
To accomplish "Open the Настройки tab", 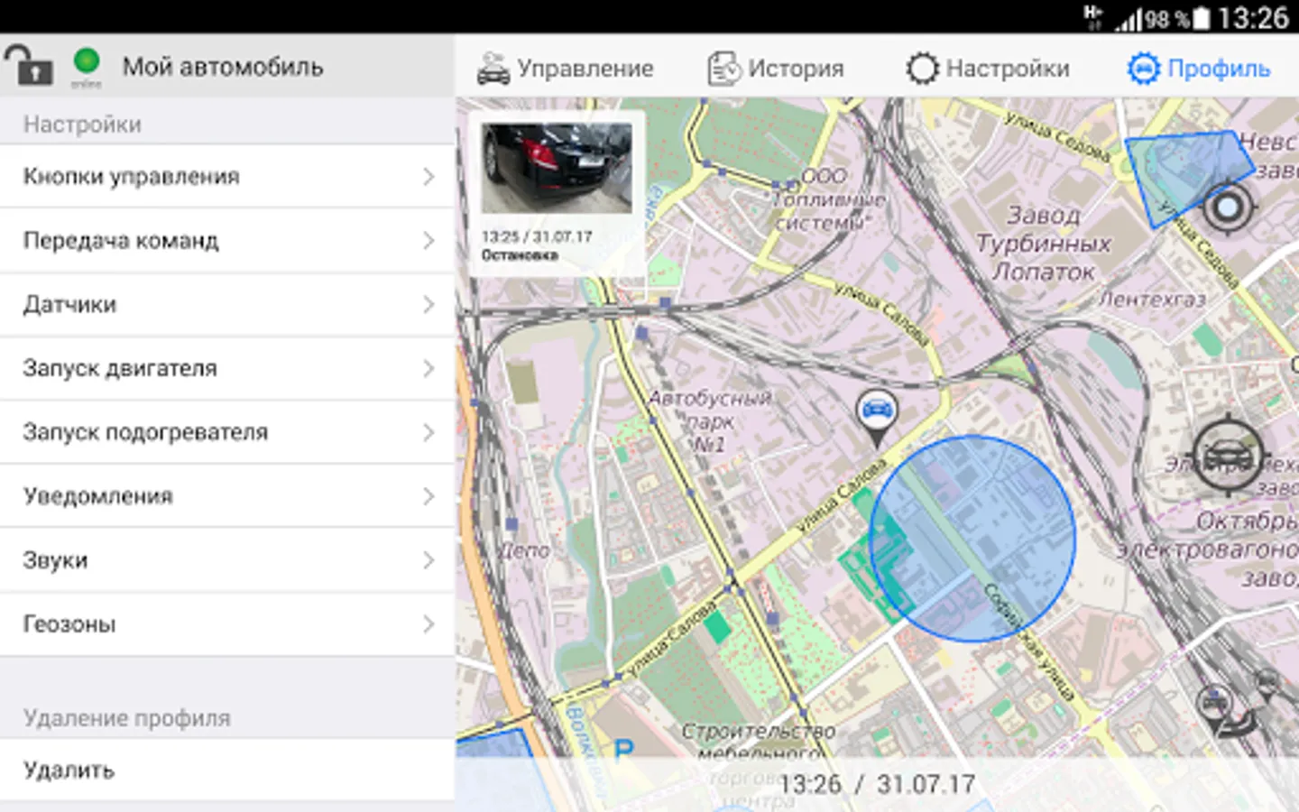I will 988,68.
